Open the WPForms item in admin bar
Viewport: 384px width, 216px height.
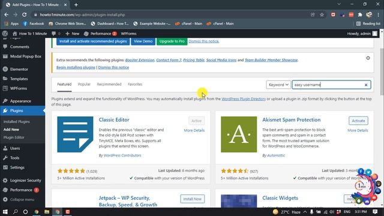pos(128,34)
